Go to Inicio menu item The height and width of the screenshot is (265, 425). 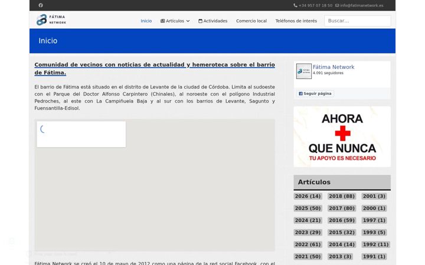(146, 21)
